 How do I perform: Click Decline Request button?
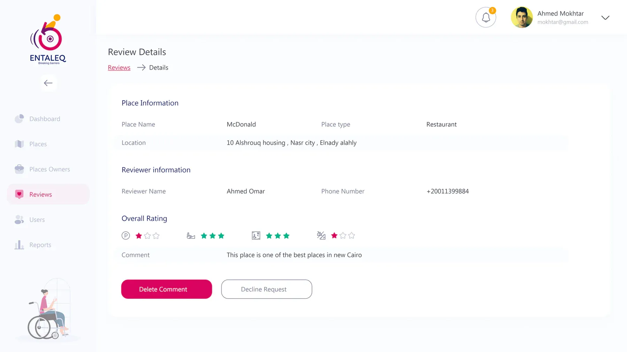point(266,289)
